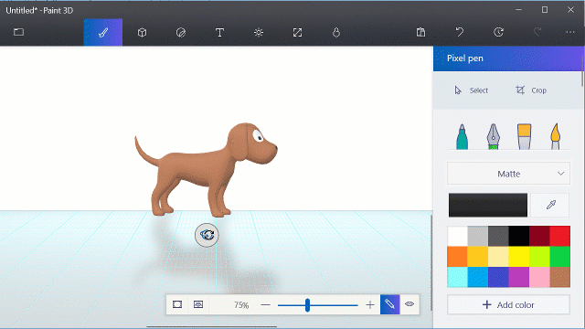Click the Undo arrow icon
Screen dimensions: 585x329
[460, 32]
